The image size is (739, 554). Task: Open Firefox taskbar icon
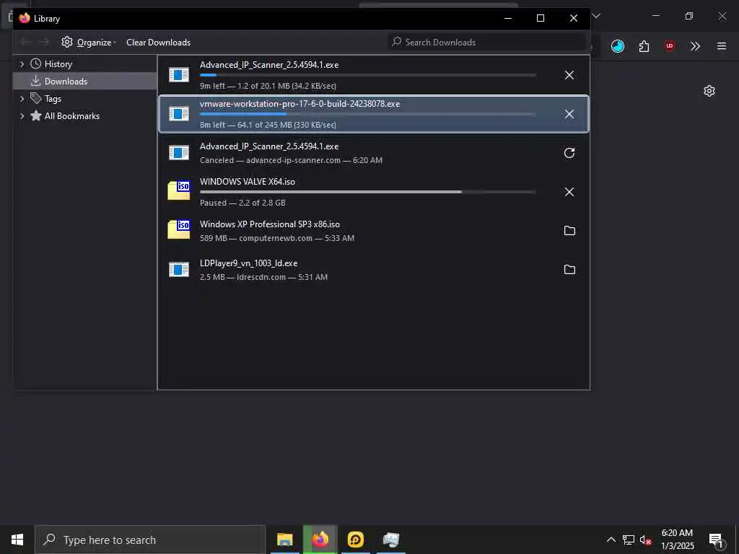(320, 540)
